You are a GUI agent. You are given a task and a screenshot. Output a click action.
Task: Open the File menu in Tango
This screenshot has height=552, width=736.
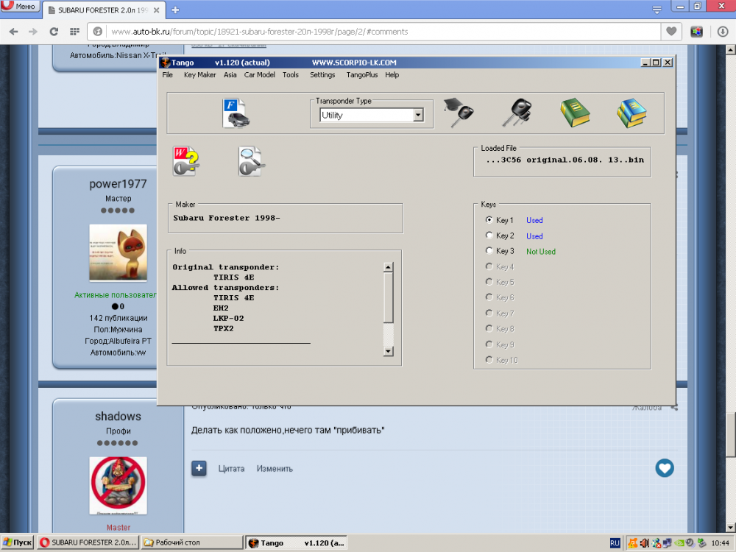pos(168,74)
